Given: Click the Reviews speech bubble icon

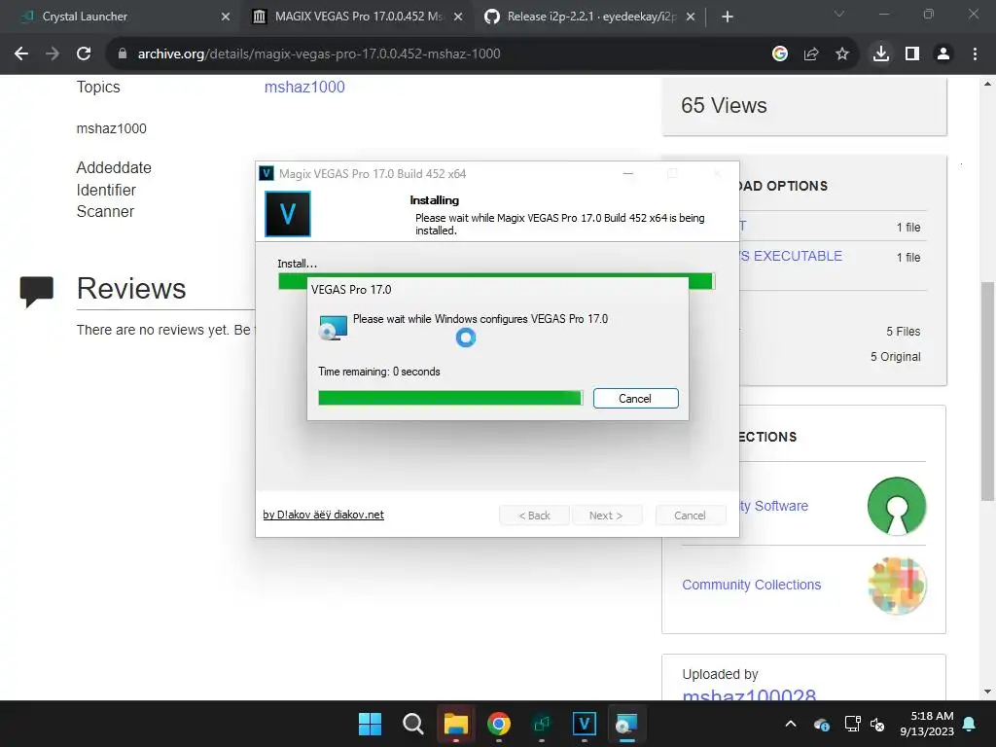Looking at the screenshot, I should (36, 292).
